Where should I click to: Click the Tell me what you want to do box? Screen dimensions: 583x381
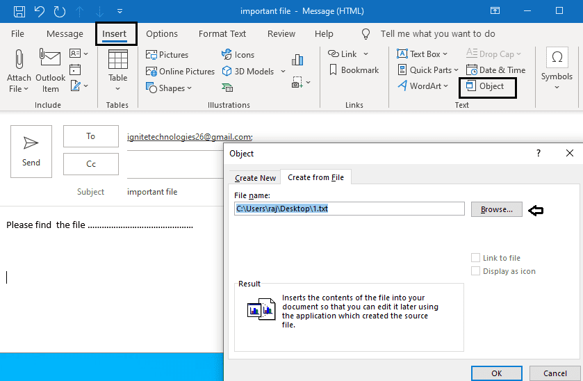pyautogui.click(x=438, y=34)
